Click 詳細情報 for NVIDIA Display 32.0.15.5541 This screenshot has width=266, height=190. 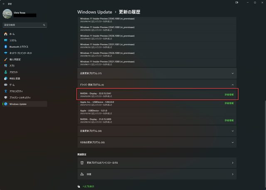(x=229, y=95)
